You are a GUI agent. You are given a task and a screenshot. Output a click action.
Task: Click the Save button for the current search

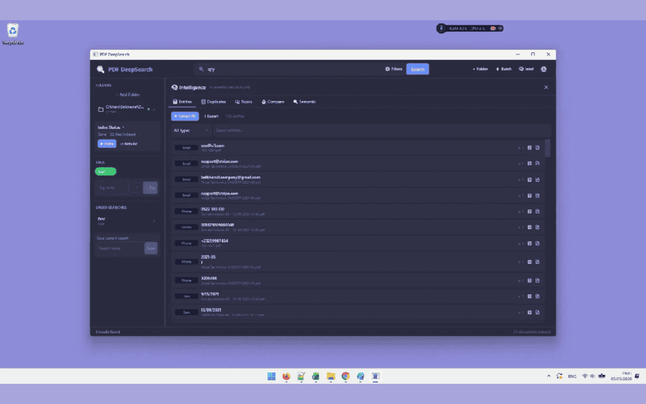151,248
